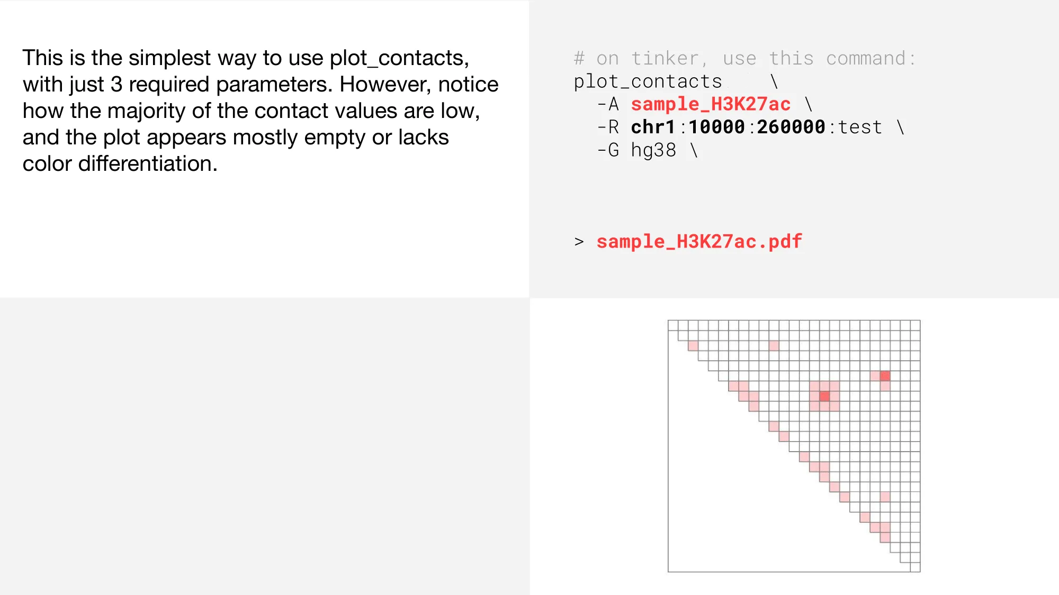Click the red sample_H3K27ac argument after -A
This screenshot has height=595, width=1059.
point(711,104)
